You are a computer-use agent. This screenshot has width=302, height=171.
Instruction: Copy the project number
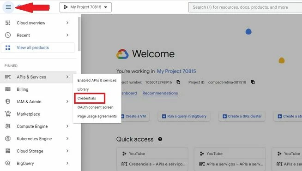pos(178,82)
